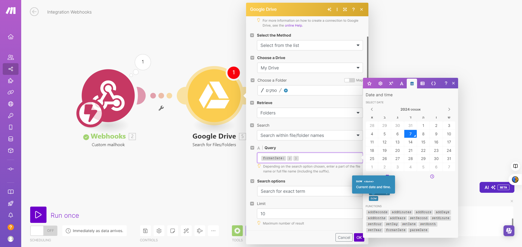Click the Webhooks module icon
This screenshot has height=247, width=522.
108,96
